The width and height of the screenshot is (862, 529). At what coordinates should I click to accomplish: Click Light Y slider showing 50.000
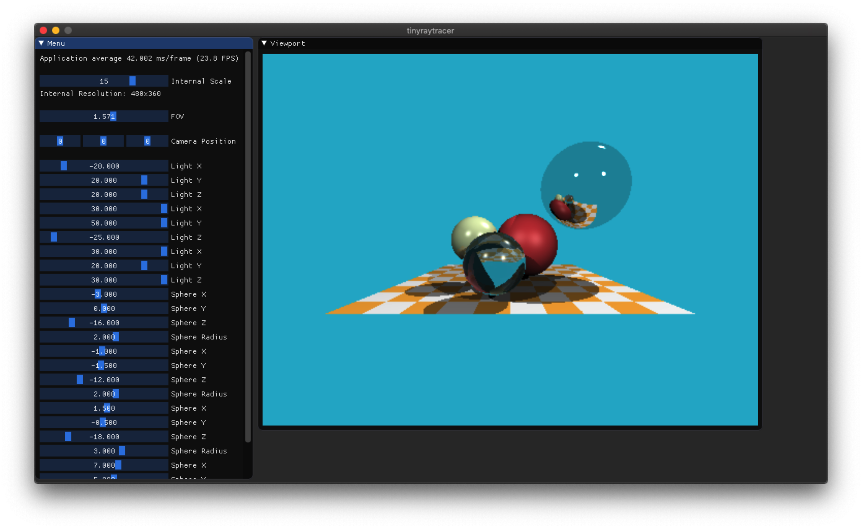tap(103, 223)
